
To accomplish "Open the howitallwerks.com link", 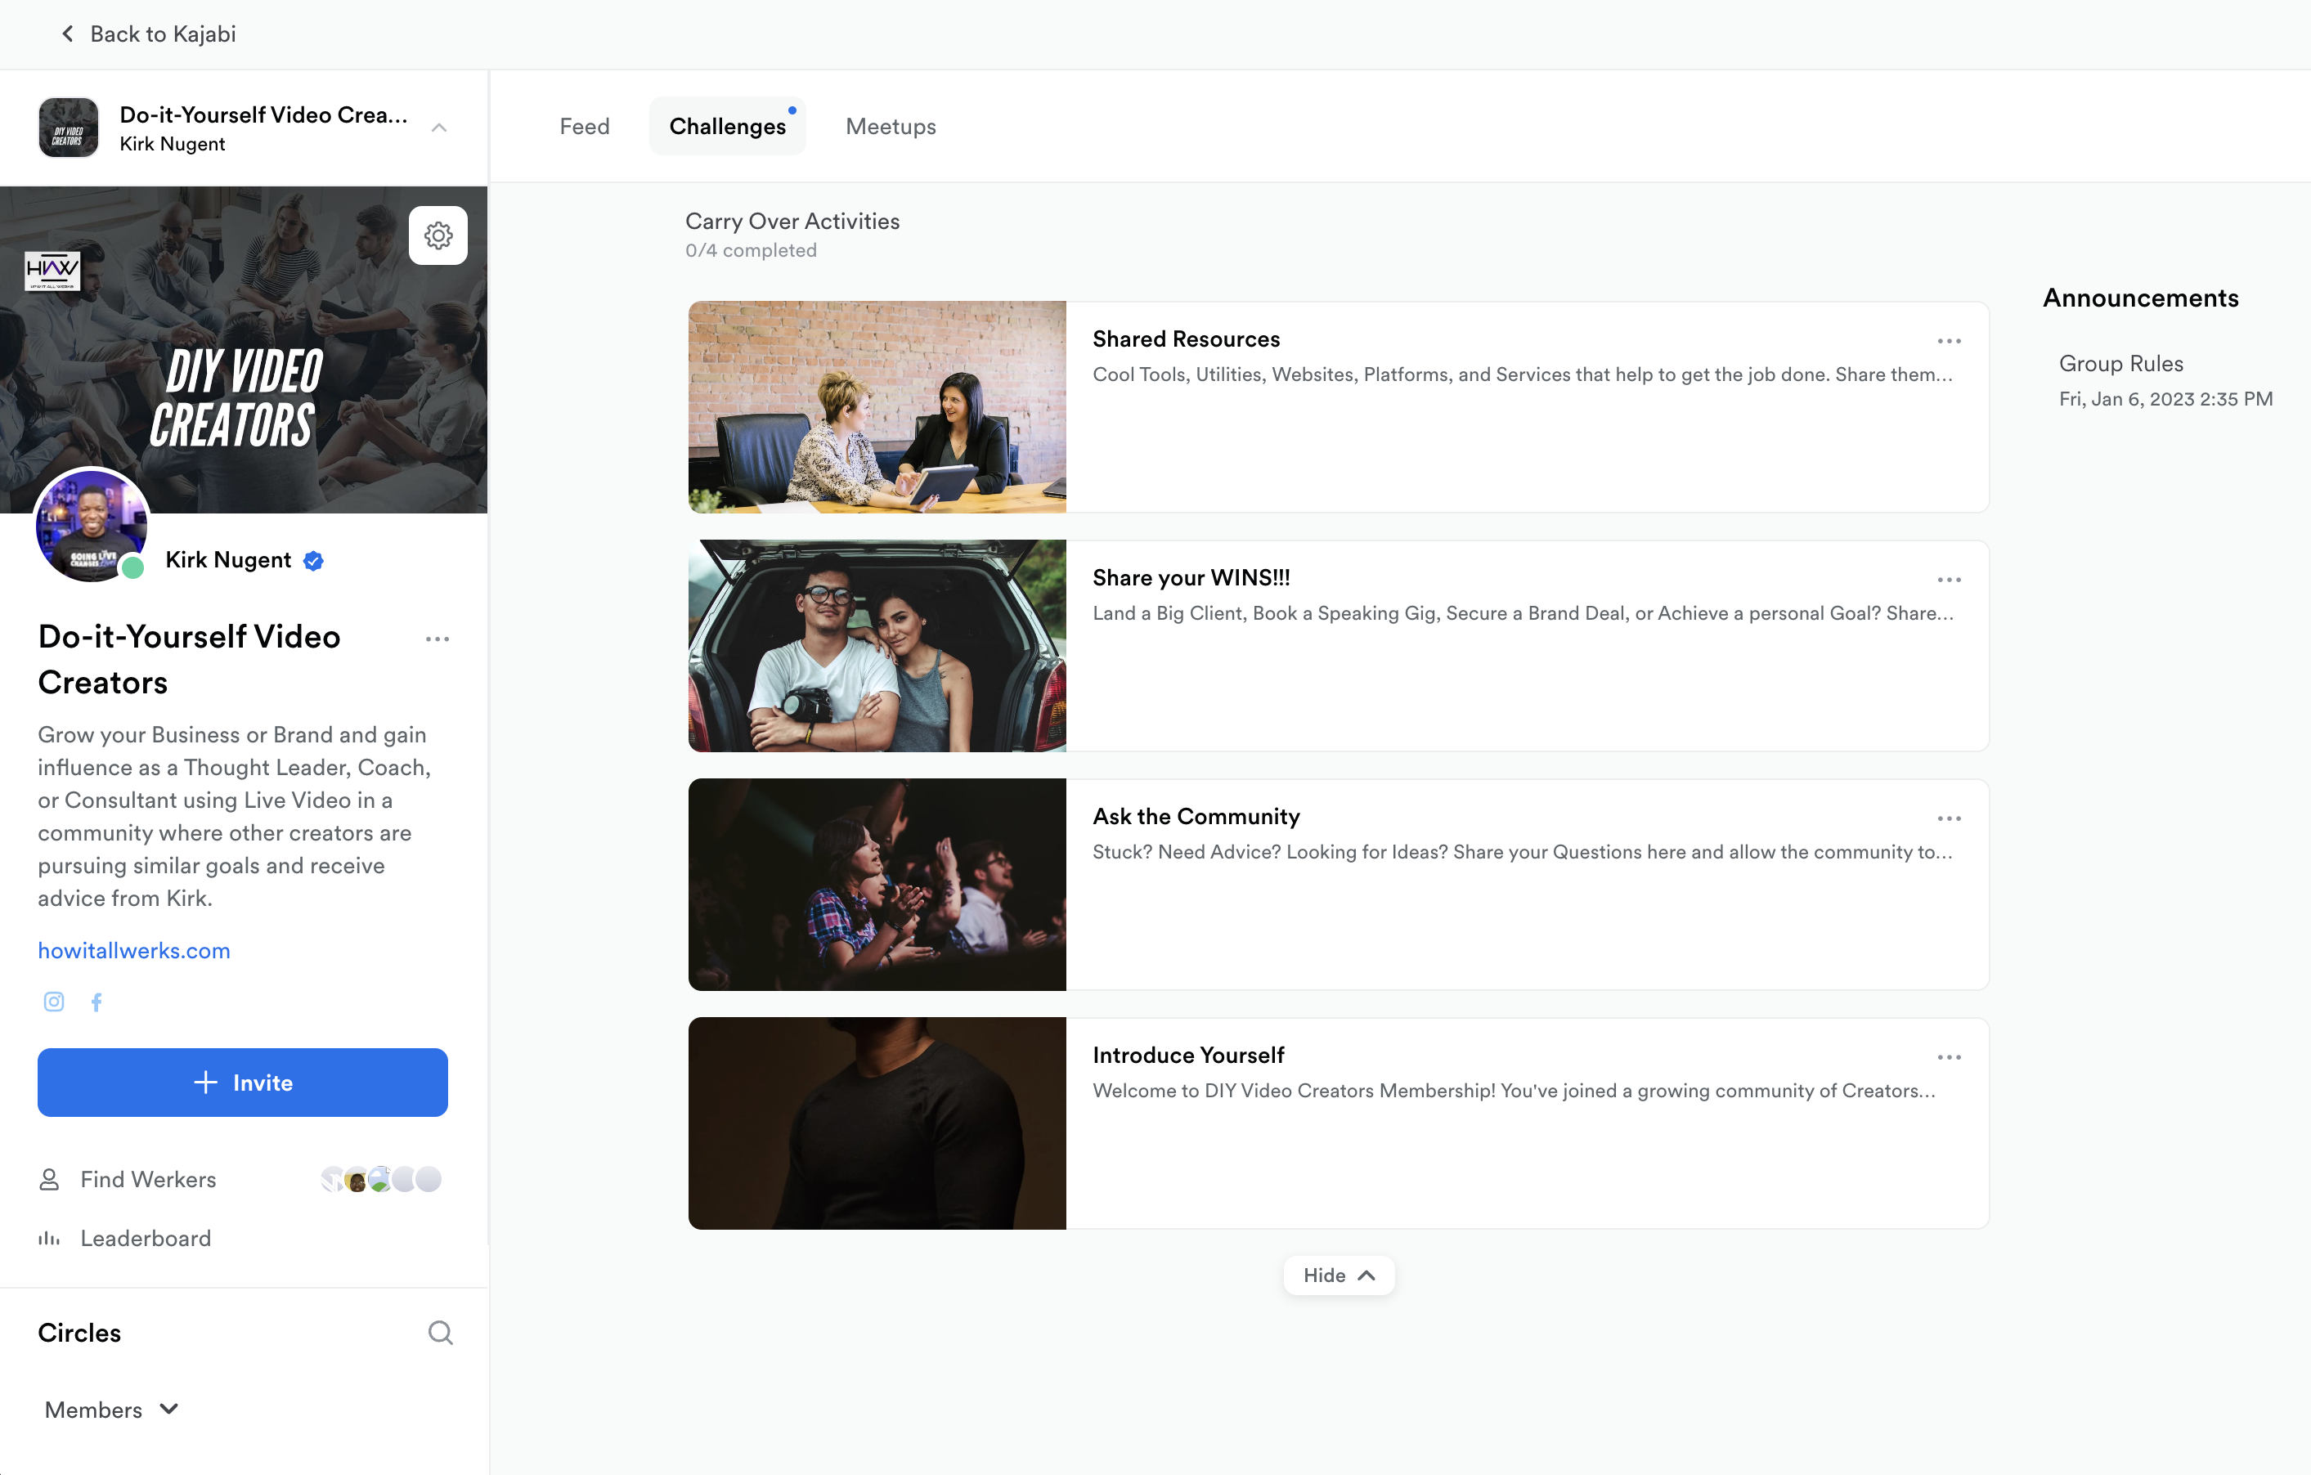I will [133, 950].
